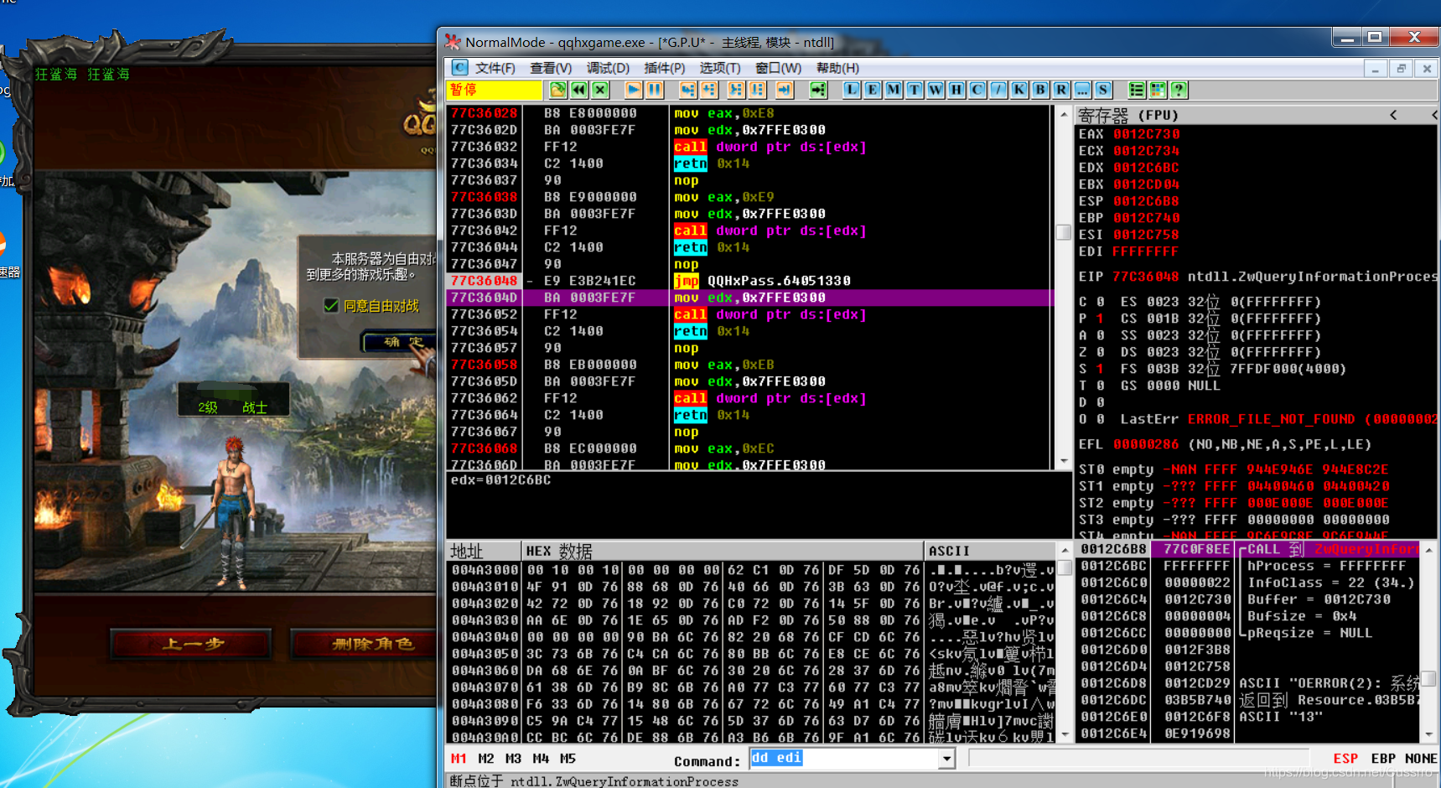
Task: Open References window with R icon
Action: pyautogui.click(x=1061, y=90)
